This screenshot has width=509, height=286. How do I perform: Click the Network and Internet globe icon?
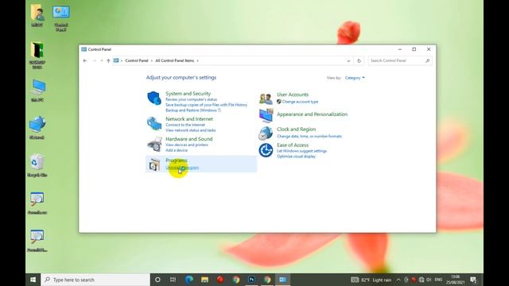154,124
